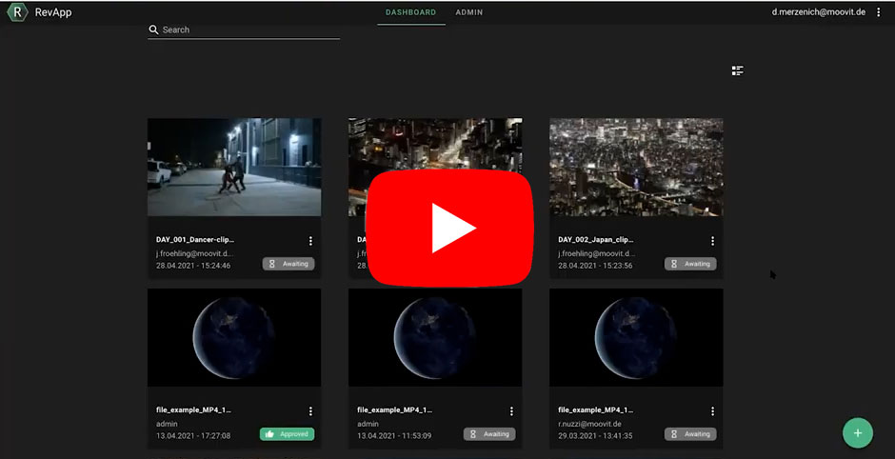Expand options for the Approved file_example card
The height and width of the screenshot is (459, 895).
[x=310, y=411]
